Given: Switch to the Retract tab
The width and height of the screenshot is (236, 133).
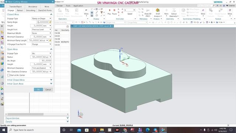Looking at the screenshot, I should [20, 10].
